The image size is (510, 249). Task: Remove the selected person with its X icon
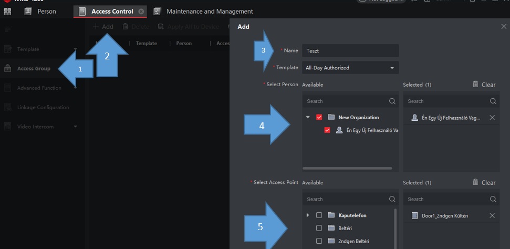[x=492, y=118]
